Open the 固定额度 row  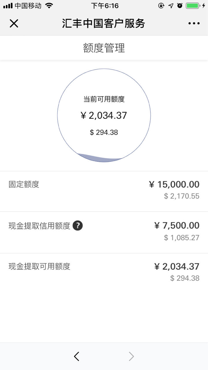click(104, 191)
